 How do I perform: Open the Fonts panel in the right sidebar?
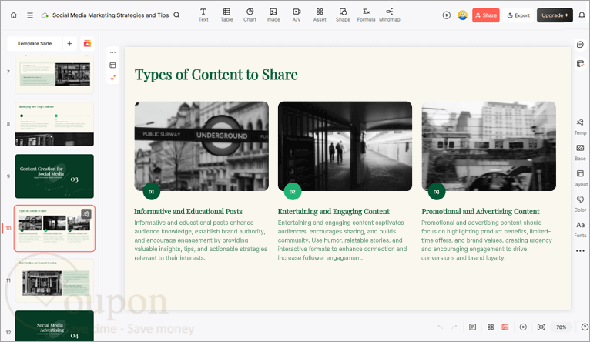point(580,229)
